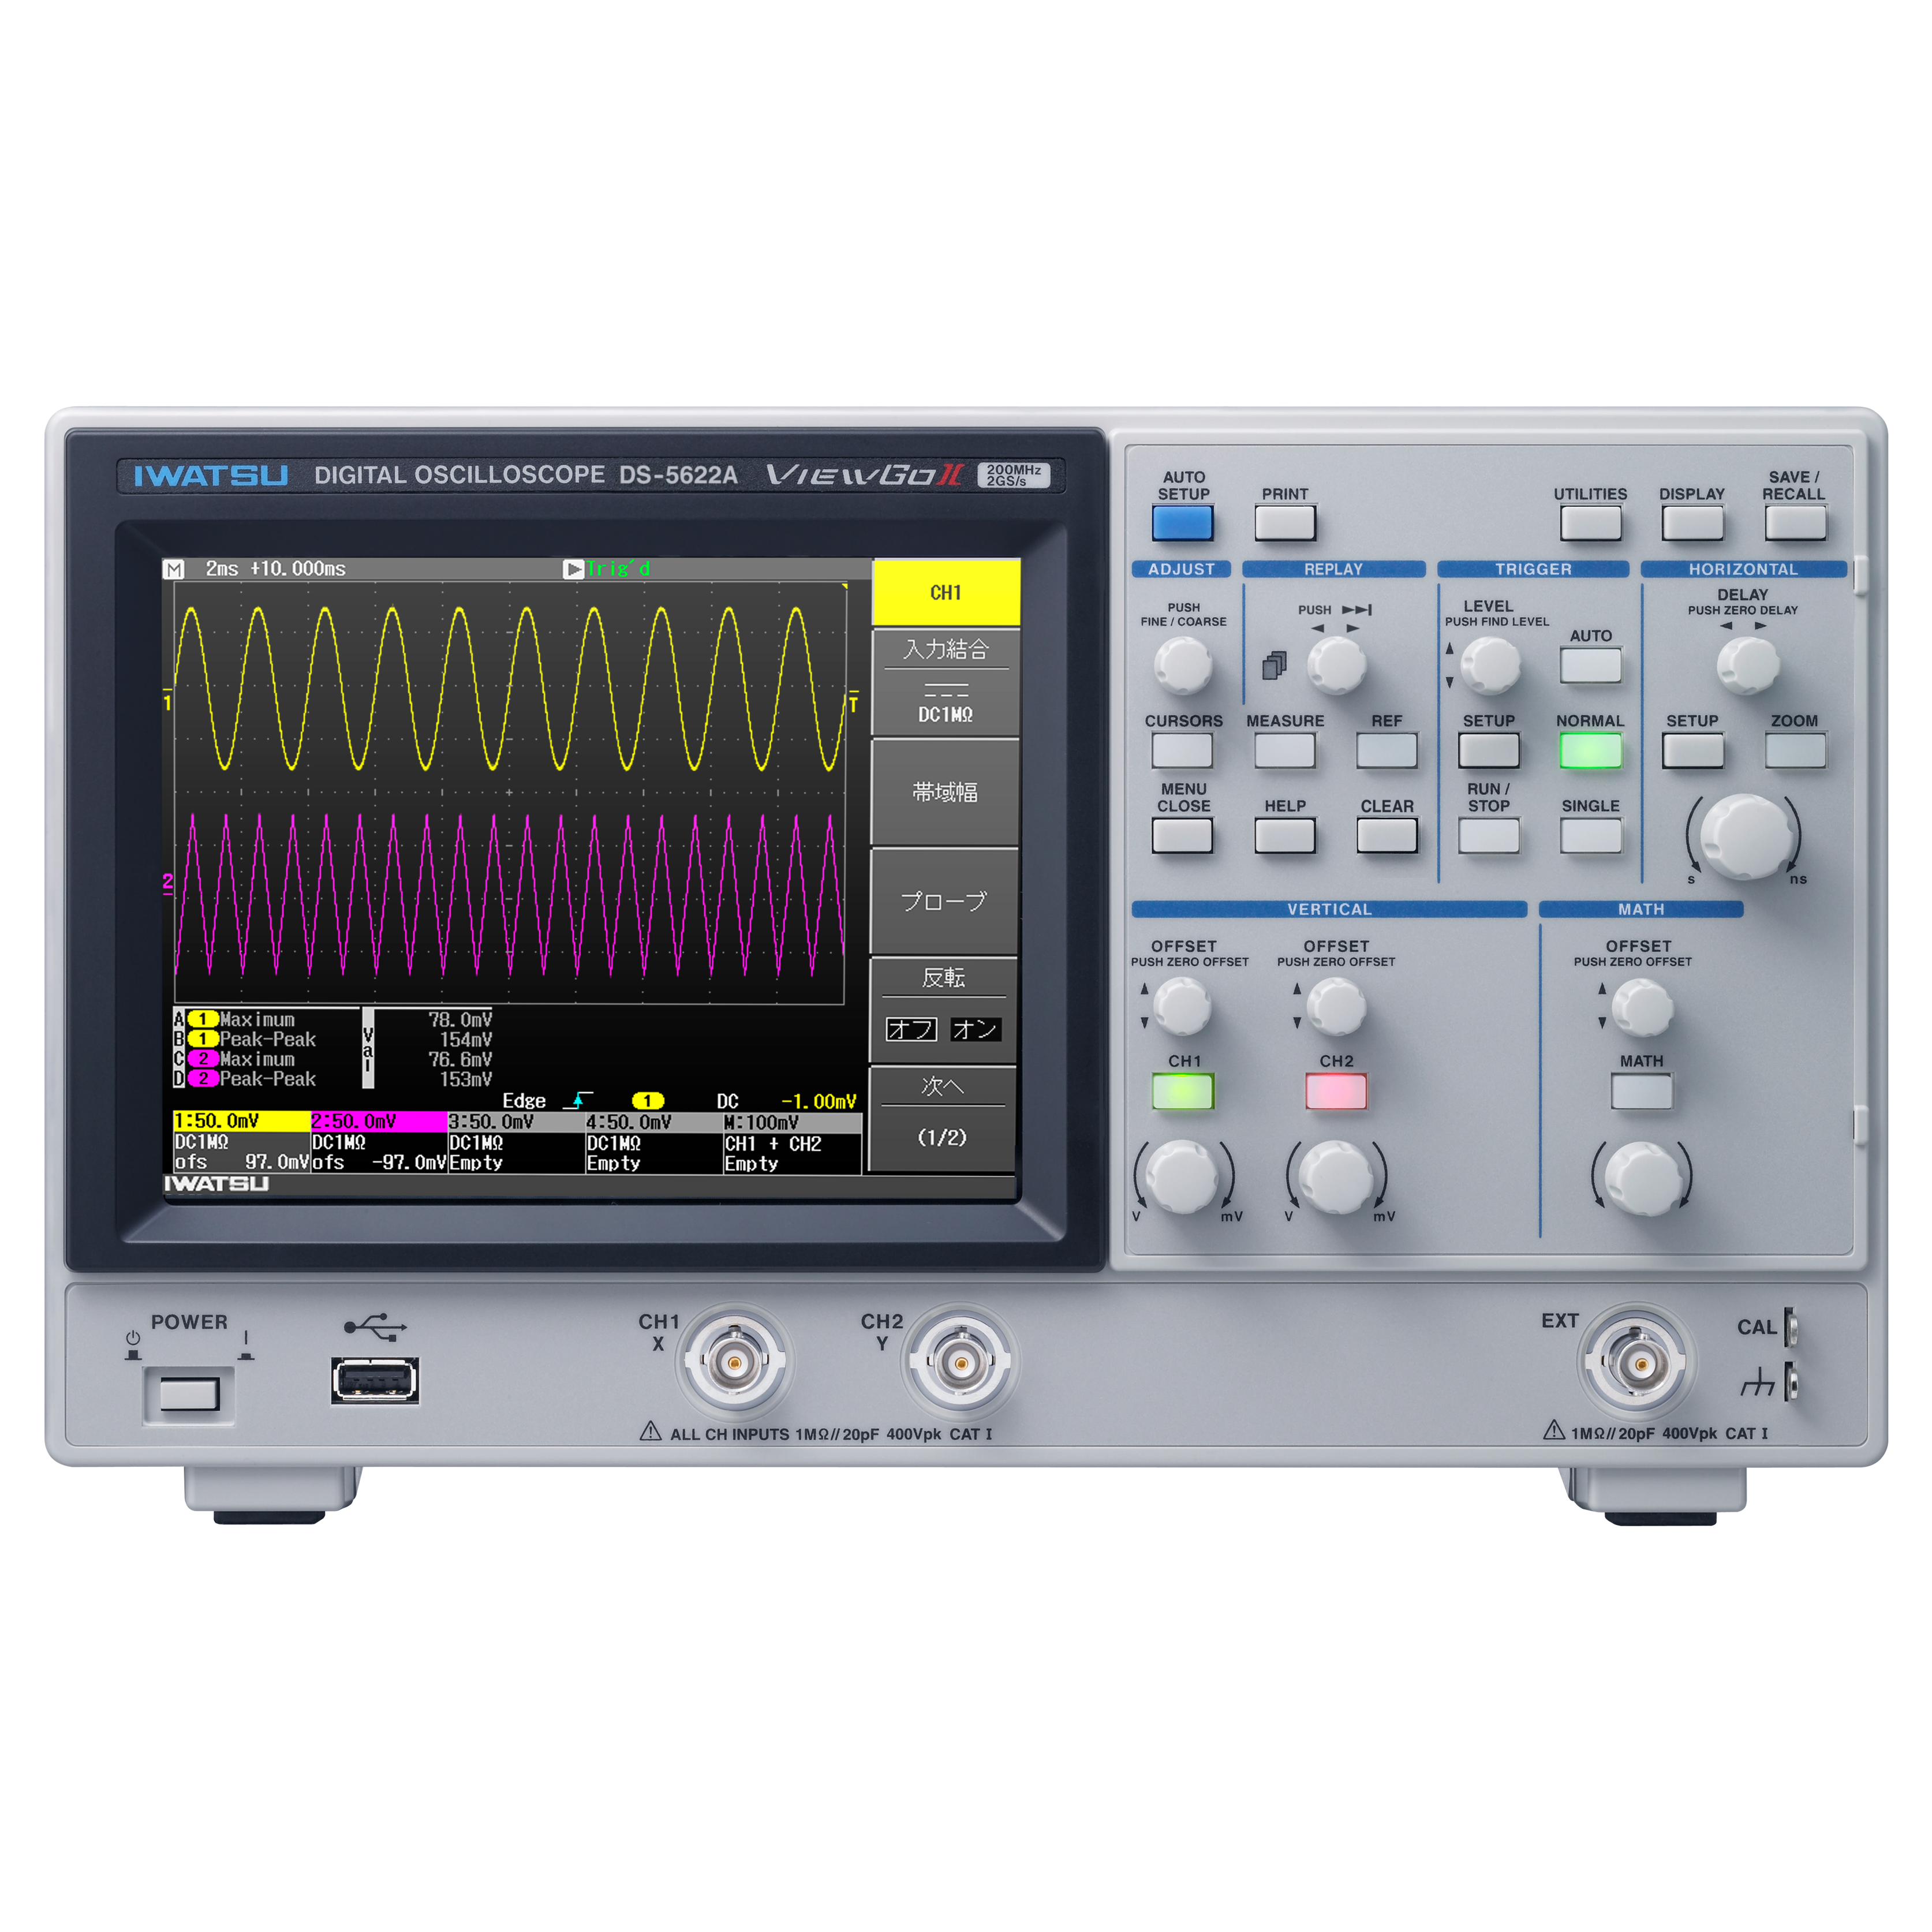
Task: Click the REPLAY push knob
Action: tap(1336, 665)
